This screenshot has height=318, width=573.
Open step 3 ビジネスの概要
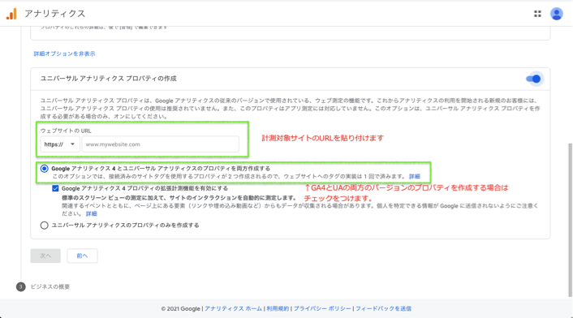43,287
